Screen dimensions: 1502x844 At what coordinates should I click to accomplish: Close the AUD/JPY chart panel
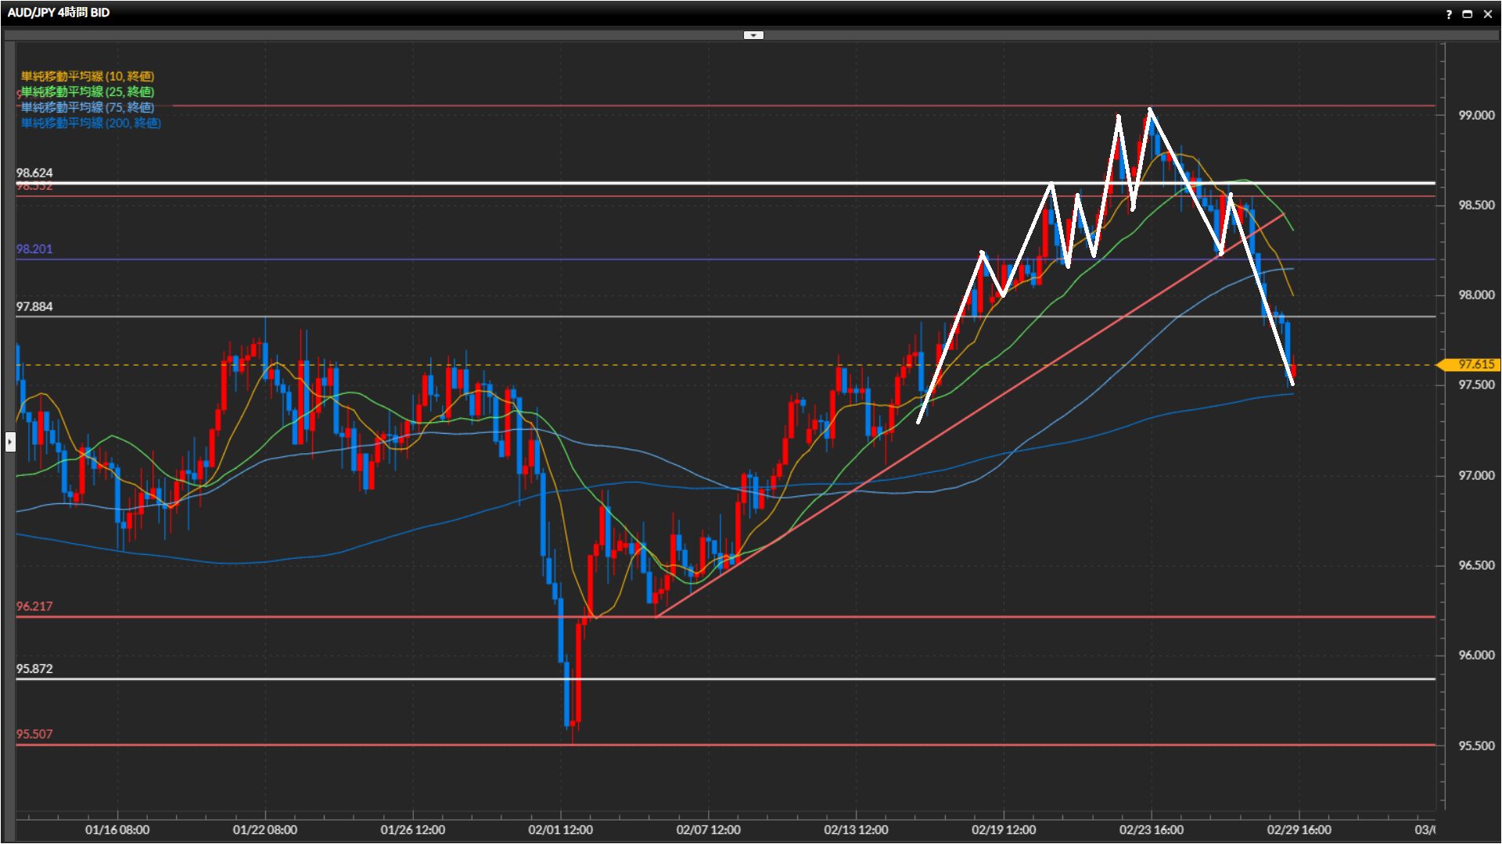pos(1487,14)
